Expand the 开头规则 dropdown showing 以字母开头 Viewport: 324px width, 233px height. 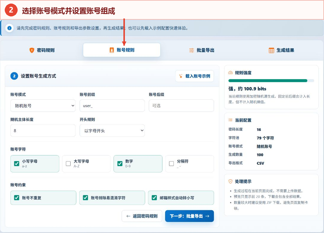click(x=112, y=130)
